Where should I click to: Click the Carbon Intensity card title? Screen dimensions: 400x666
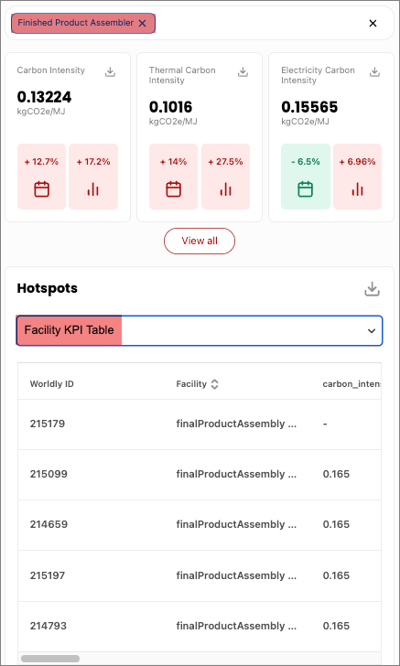pos(51,70)
